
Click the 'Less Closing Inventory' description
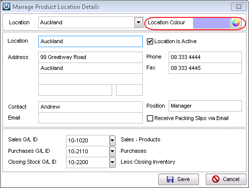(x=148, y=162)
